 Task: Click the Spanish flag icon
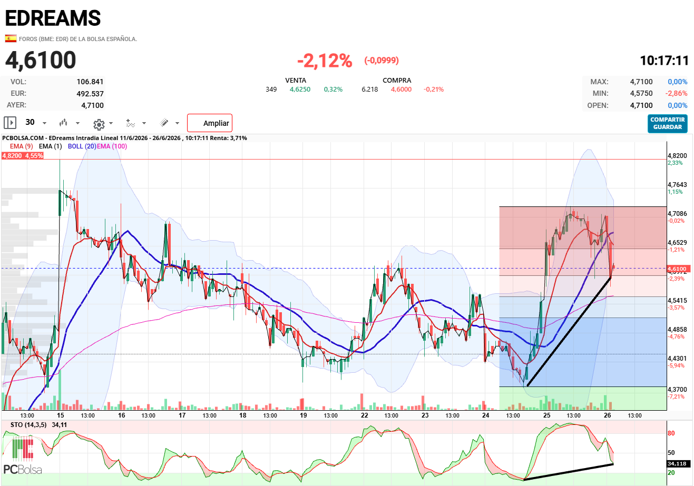10,38
